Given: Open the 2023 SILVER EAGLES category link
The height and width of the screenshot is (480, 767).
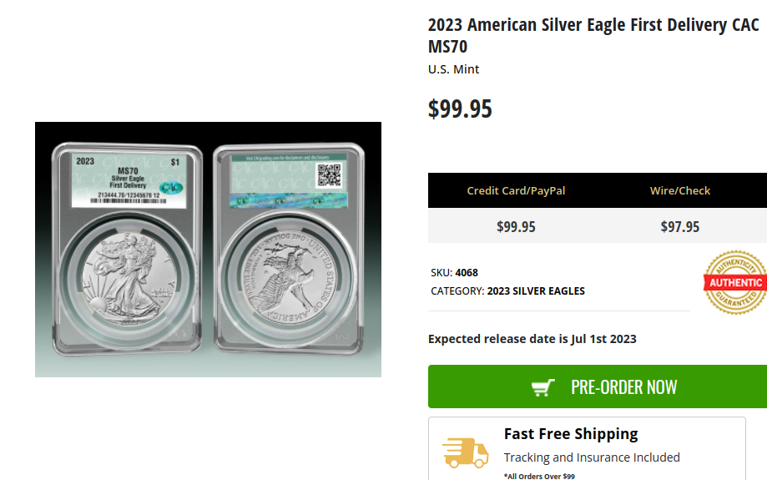Looking at the screenshot, I should (536, 291).
